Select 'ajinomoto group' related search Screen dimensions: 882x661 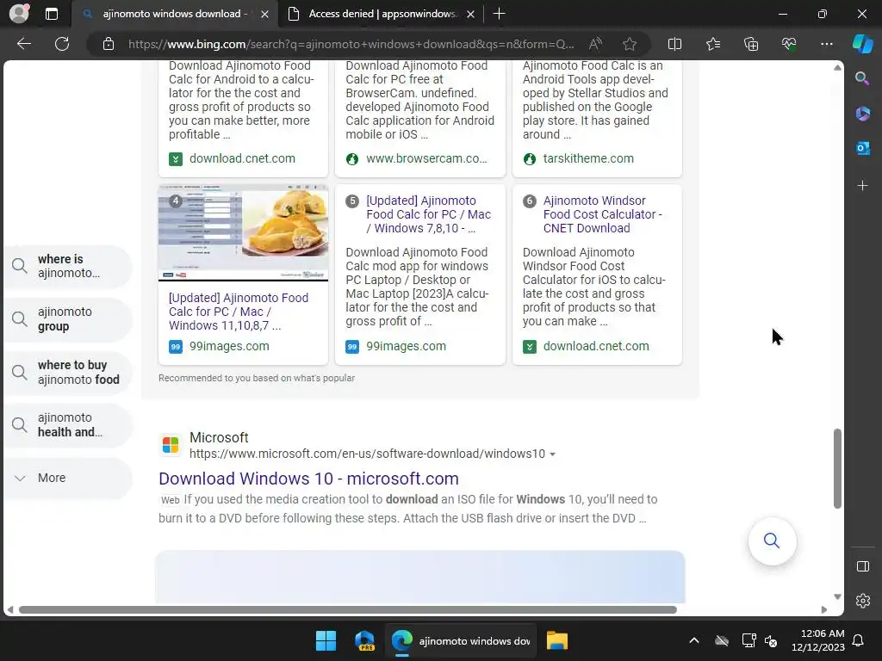click(68, 318)
